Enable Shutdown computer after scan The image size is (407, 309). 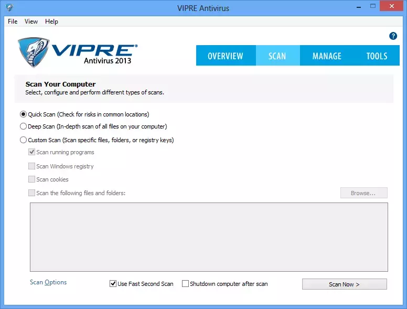[x=185, y=283]
